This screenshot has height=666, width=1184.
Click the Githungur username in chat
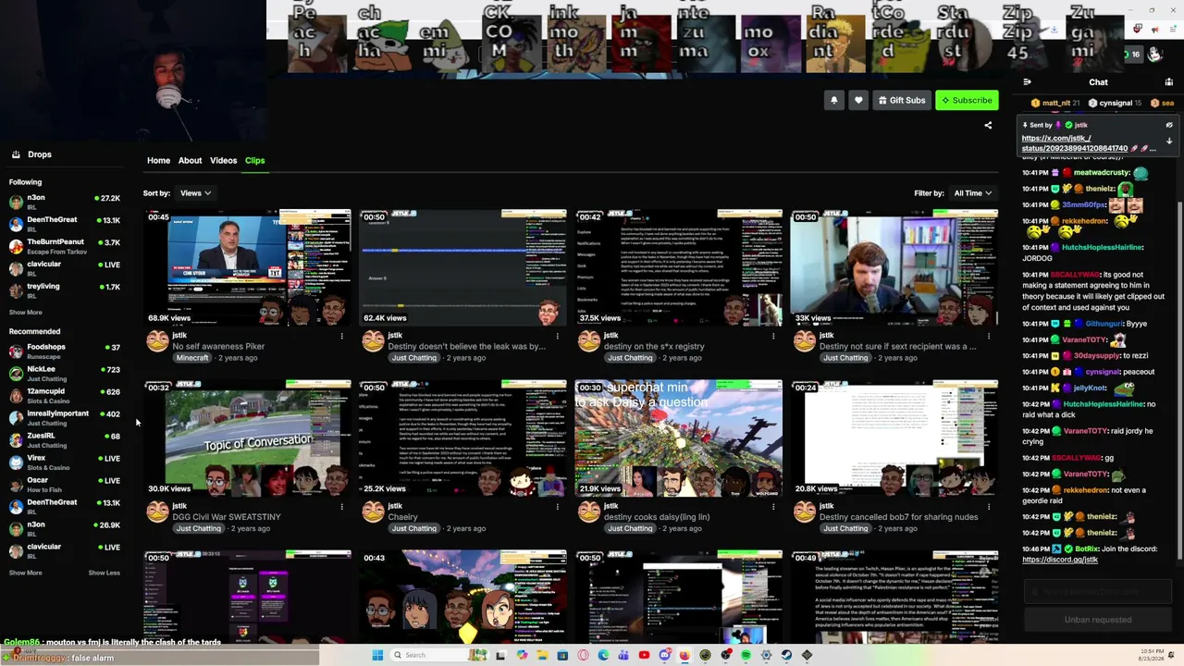pos(1104,324)
